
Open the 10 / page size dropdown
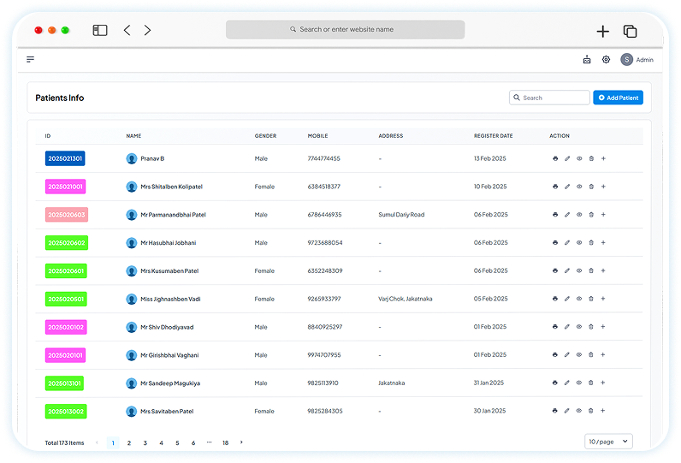[608, 442]
